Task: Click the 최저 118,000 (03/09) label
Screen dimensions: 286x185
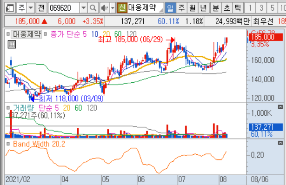Action: (x=71, y=99)
